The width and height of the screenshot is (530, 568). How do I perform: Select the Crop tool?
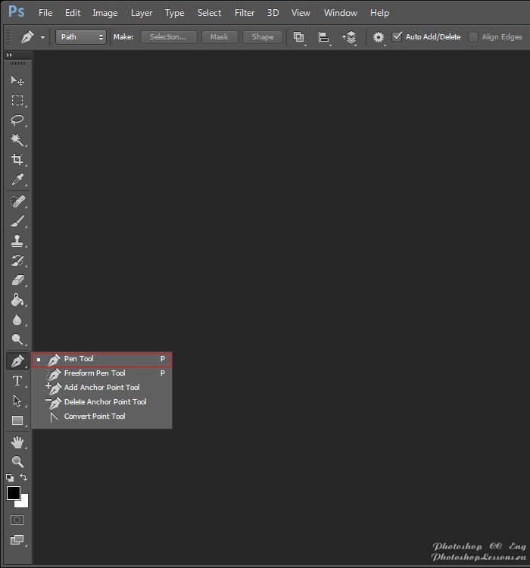17,160
